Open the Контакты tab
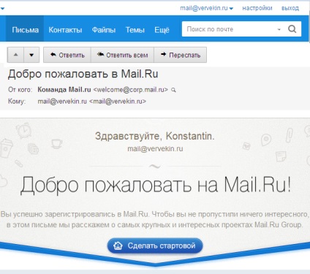This screenshot has width=310, height=274. pos(65,30)
